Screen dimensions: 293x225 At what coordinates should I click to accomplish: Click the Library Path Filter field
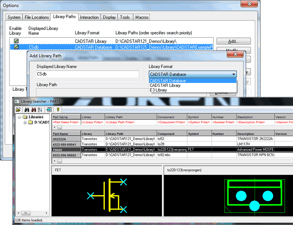click(131, 122)
